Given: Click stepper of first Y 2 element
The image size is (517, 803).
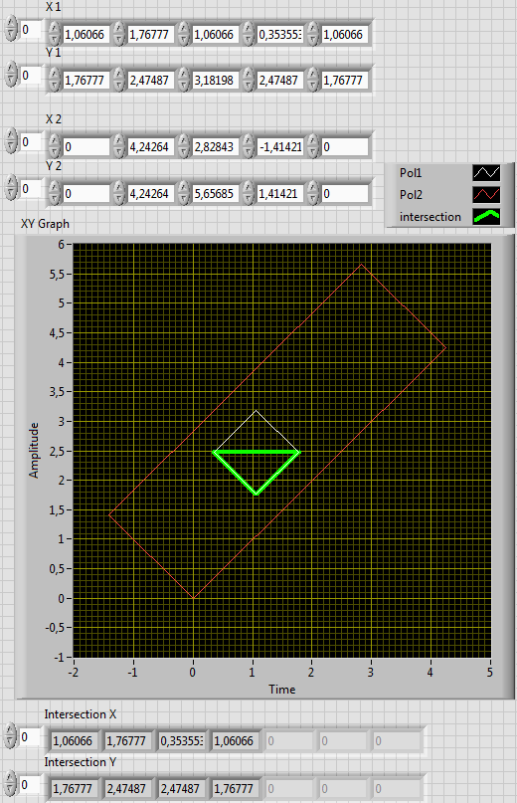Looking at the screenshot, I should pyautogui.click(x=55, y=194).
